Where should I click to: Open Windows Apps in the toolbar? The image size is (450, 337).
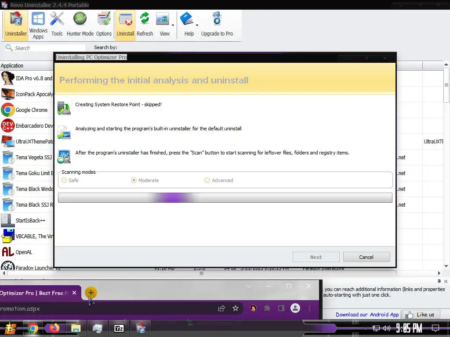coord(38,25)
